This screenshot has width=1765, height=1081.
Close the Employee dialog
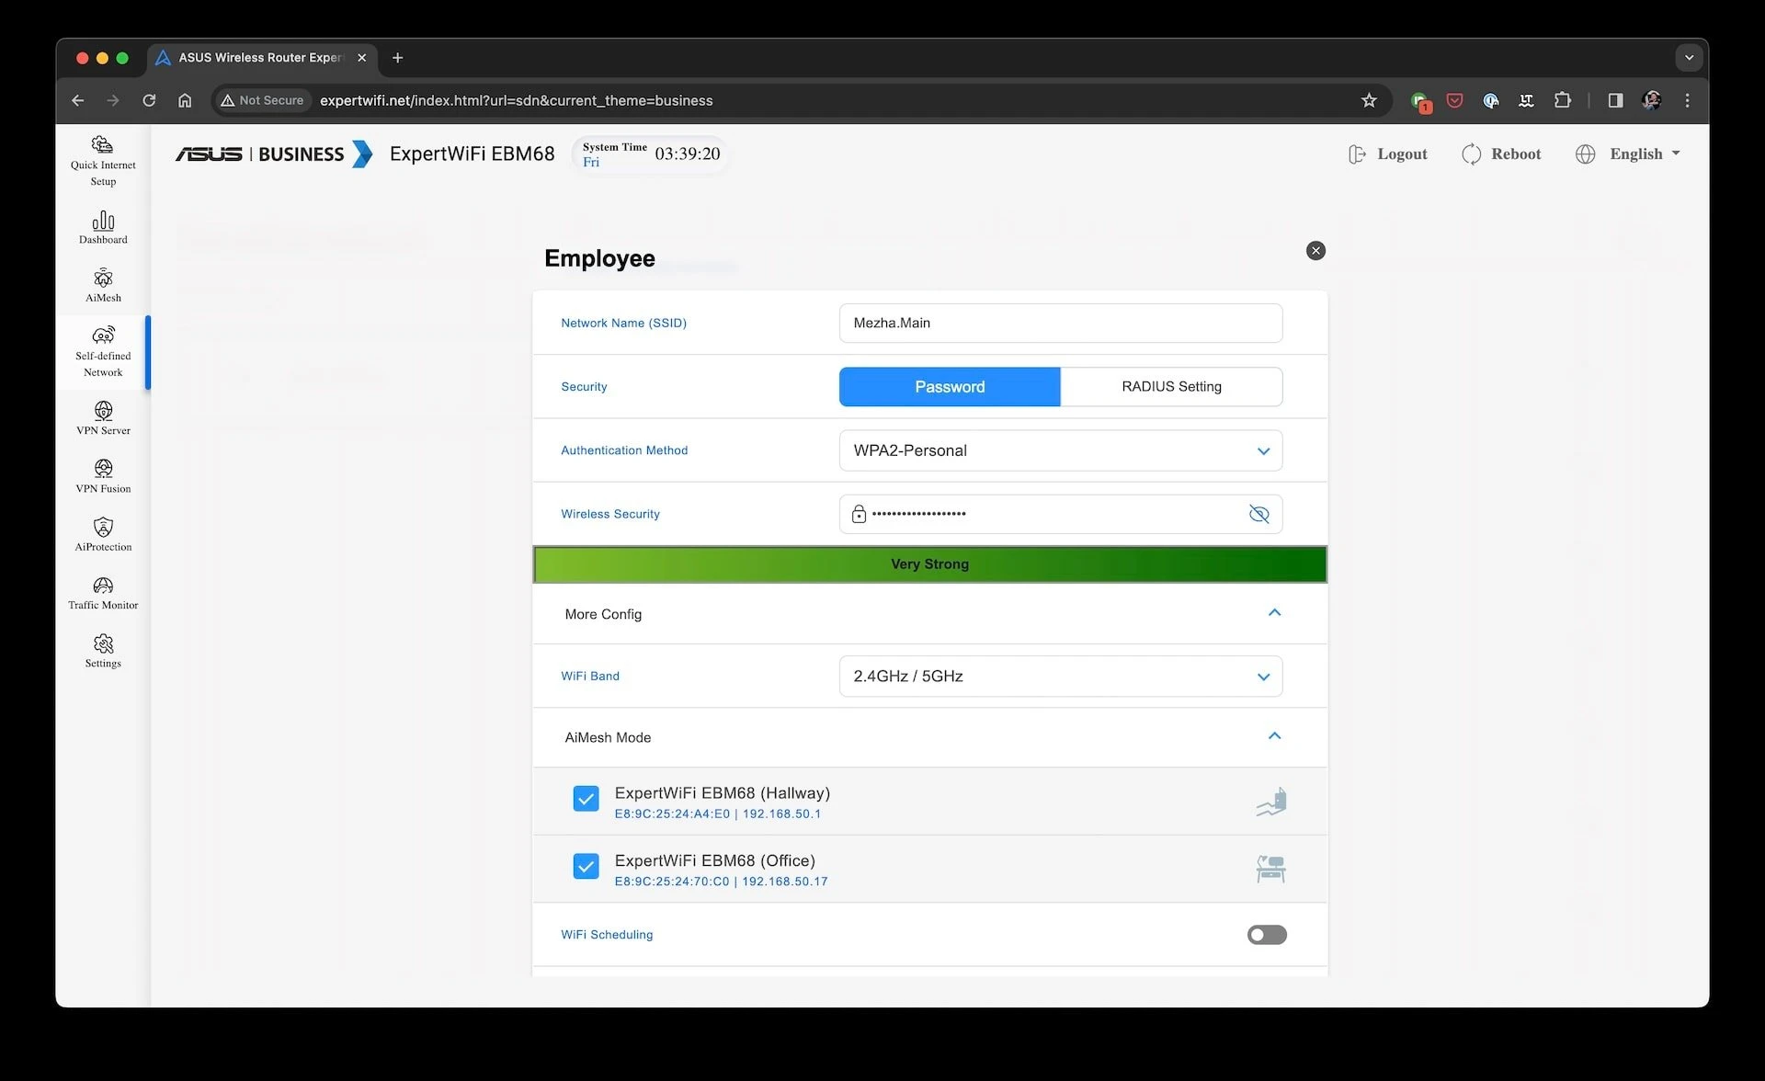[x=1315, y=251]
